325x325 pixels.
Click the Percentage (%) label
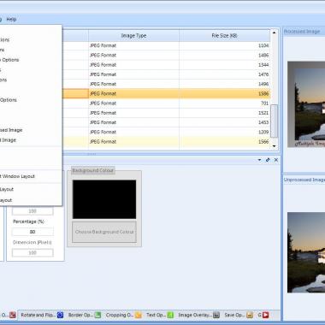(x=28, y=222)
